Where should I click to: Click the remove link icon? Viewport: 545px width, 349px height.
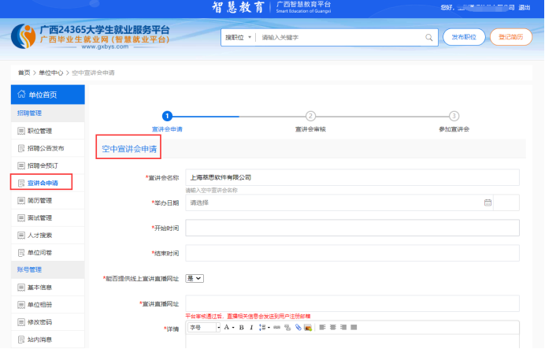[x=287, y=328]
